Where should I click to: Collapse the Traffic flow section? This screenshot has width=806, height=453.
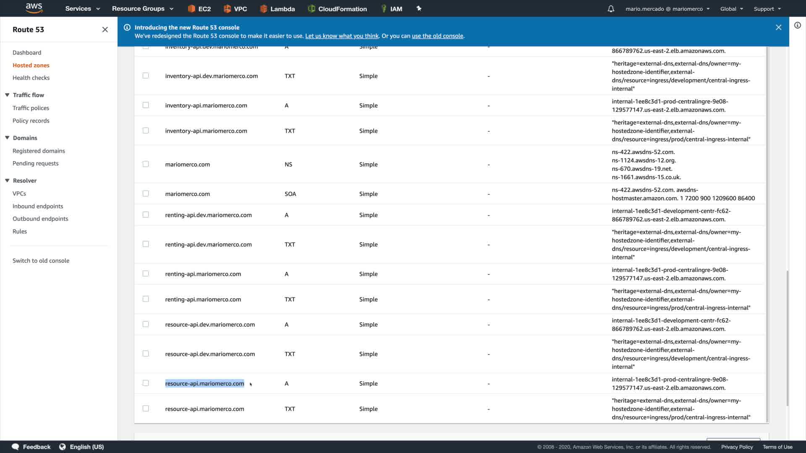7,95
